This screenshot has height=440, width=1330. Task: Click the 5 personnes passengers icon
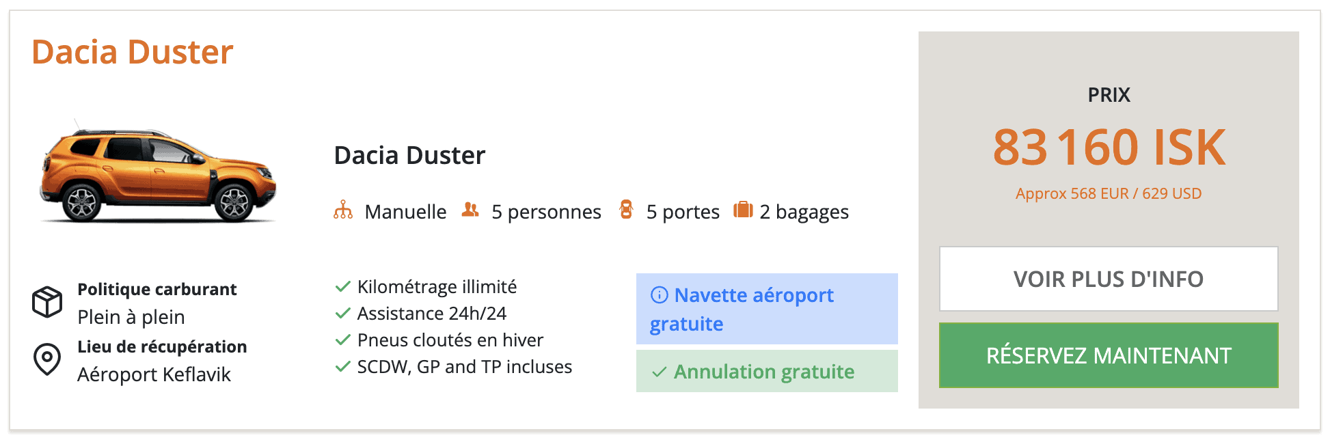pos(470,209)
